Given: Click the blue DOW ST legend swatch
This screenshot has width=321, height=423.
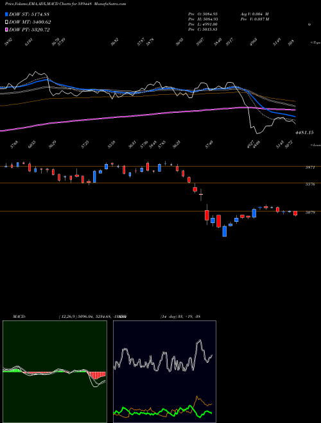Looking at the screenshot, I should click(6, 14).
